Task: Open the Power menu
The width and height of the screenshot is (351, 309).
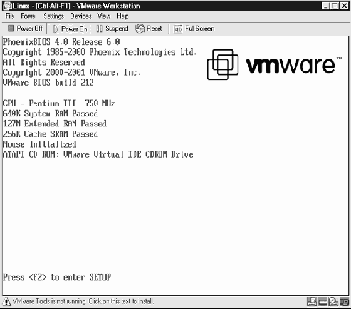Action: 29,16
